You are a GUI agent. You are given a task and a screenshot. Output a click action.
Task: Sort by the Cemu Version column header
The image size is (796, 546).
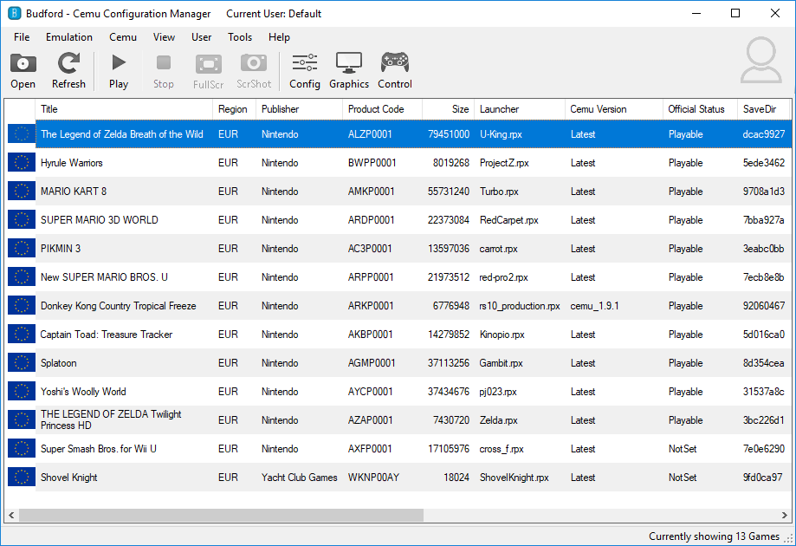[x=614, y=108]
